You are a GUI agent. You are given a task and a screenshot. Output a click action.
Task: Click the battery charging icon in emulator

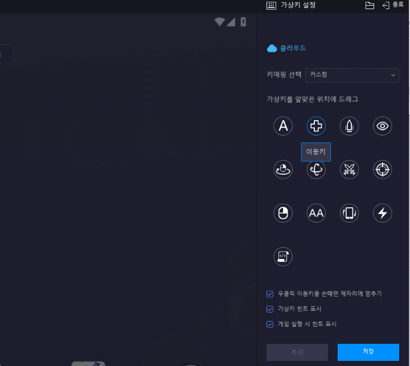click(243, 22)
